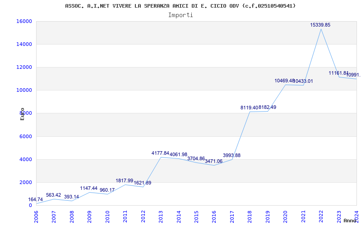The height and width of the screenshot is (225, 361).
Task: Select the 2018 year axis label
Action: [x=250, y=216]
